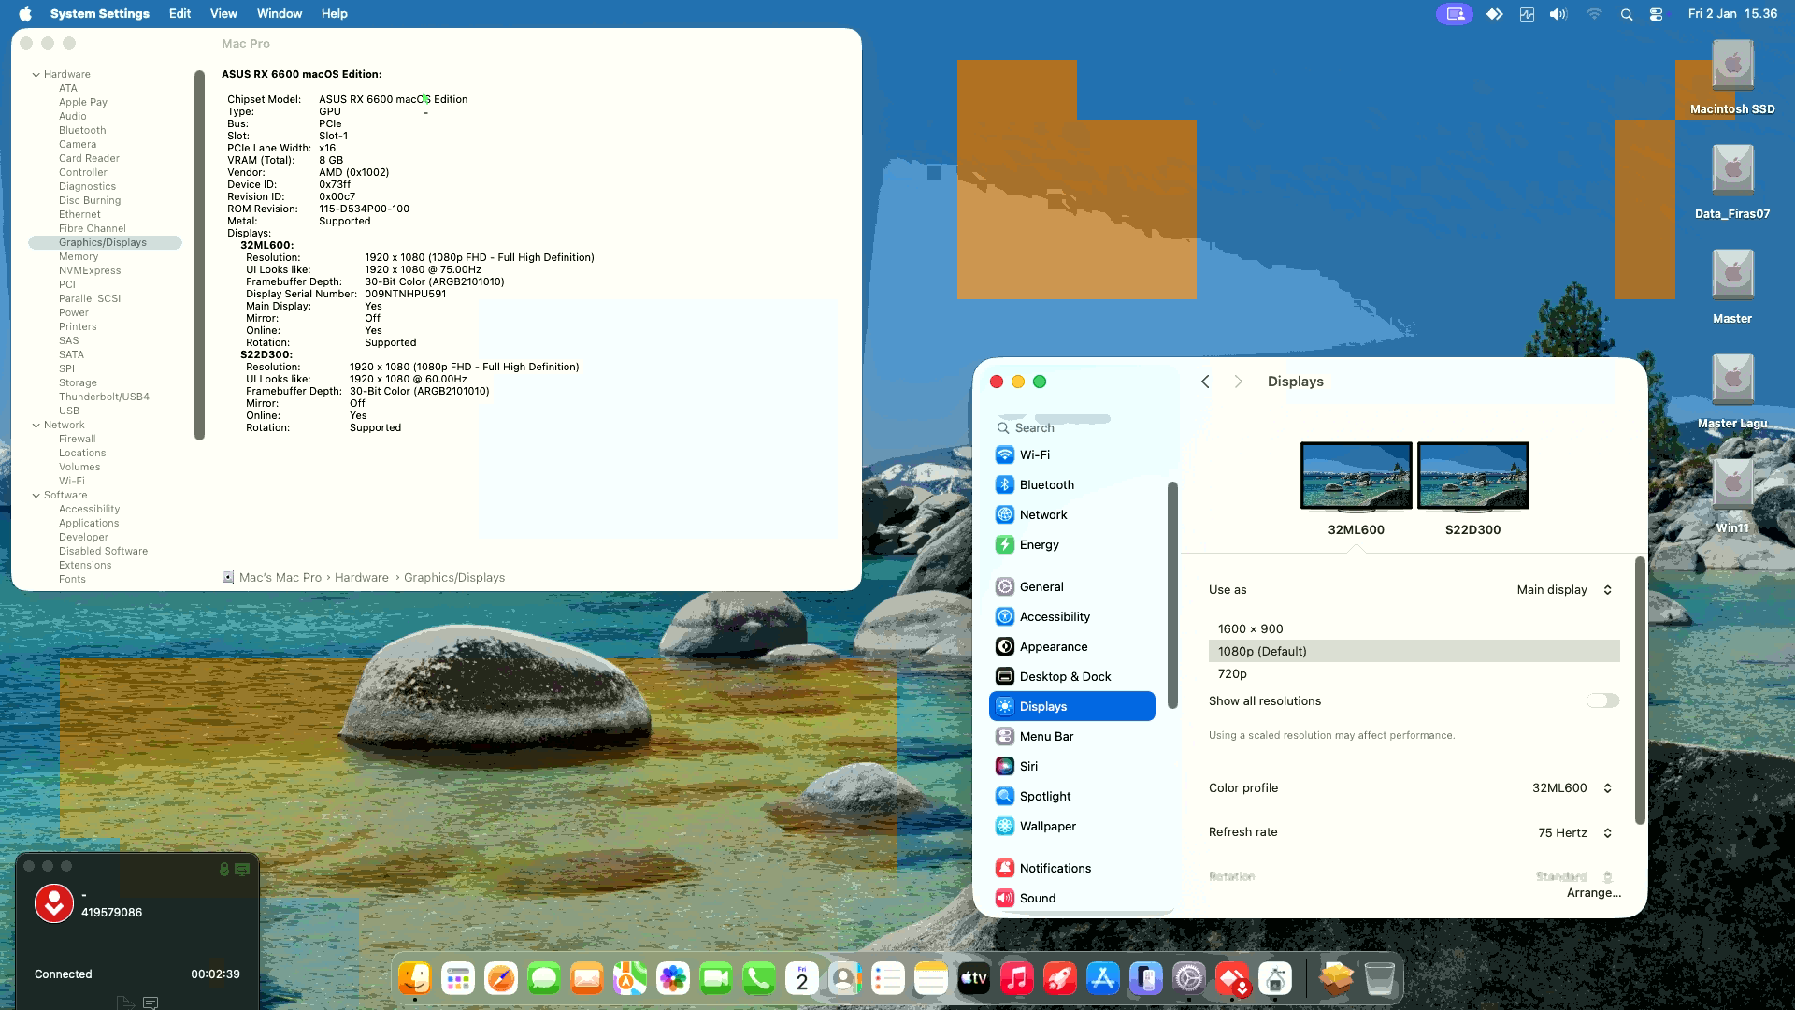Open Desktop & Dock settings
Screen dimensions: 1795x1010
[x=1071, y=676]
